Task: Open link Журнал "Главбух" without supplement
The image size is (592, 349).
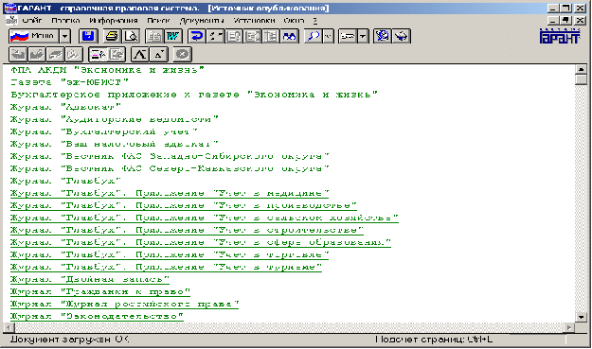Action: click(x=65, y=181)
